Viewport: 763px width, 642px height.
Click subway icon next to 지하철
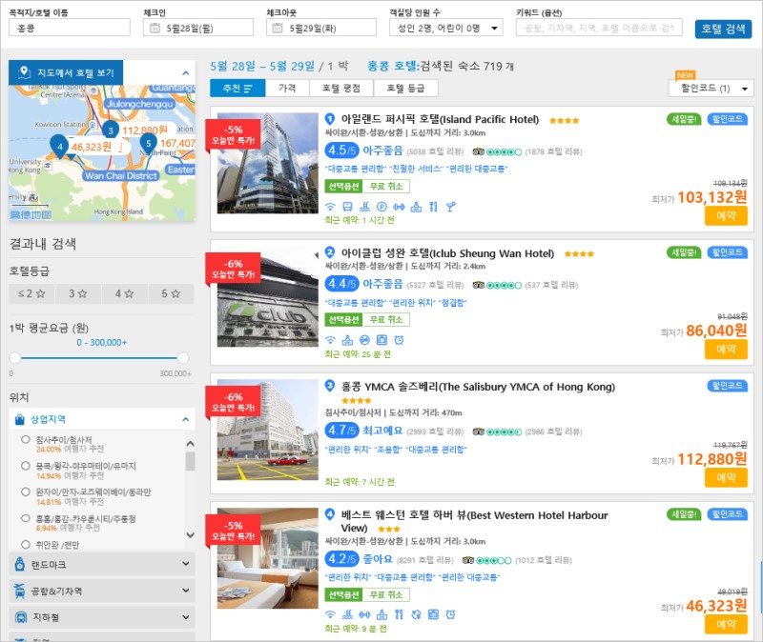21,617
